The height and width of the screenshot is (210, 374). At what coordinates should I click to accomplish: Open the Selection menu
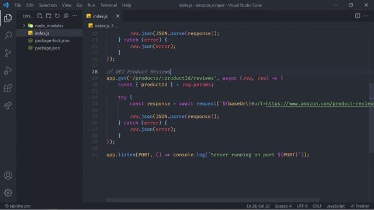tap(48, 5)
